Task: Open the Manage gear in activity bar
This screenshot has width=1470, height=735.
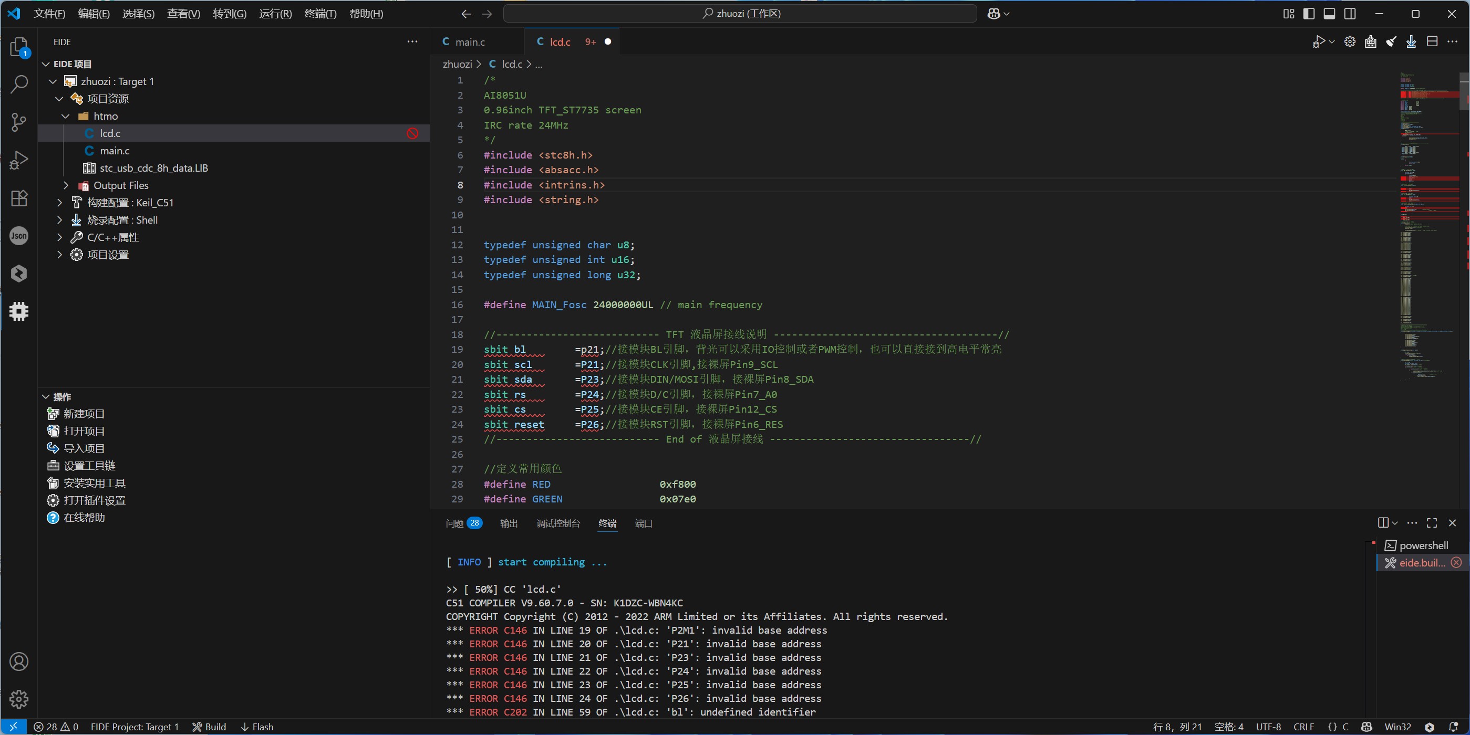Action: (x=19, y=699)
